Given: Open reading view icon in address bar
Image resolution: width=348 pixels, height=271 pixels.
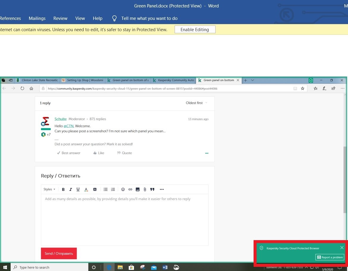Looking at the screenshot, I should [x=295, y=88].
